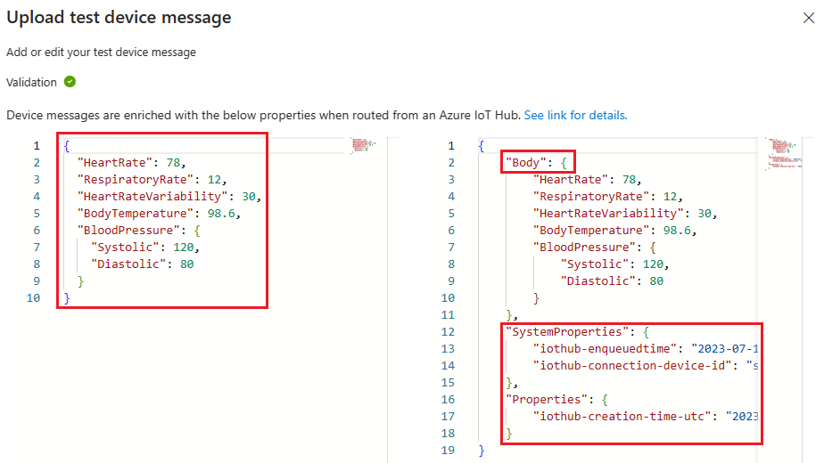Click the "Body" key in the enriched message
The image size is (824, 463).
tap(529, 163)
